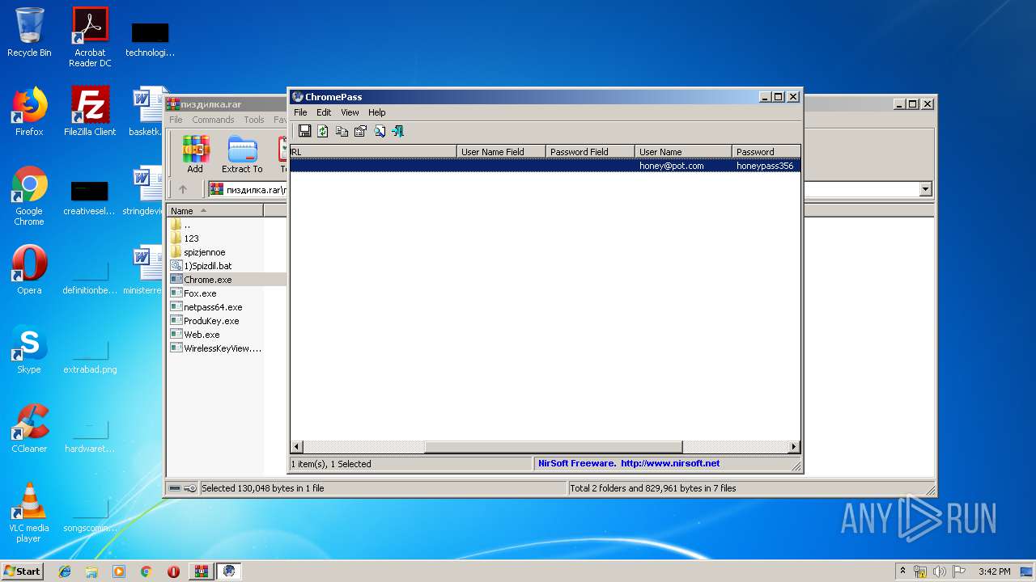Open the Start menu
Screen dimensions: 1036x582
click(x=23, y=571)
